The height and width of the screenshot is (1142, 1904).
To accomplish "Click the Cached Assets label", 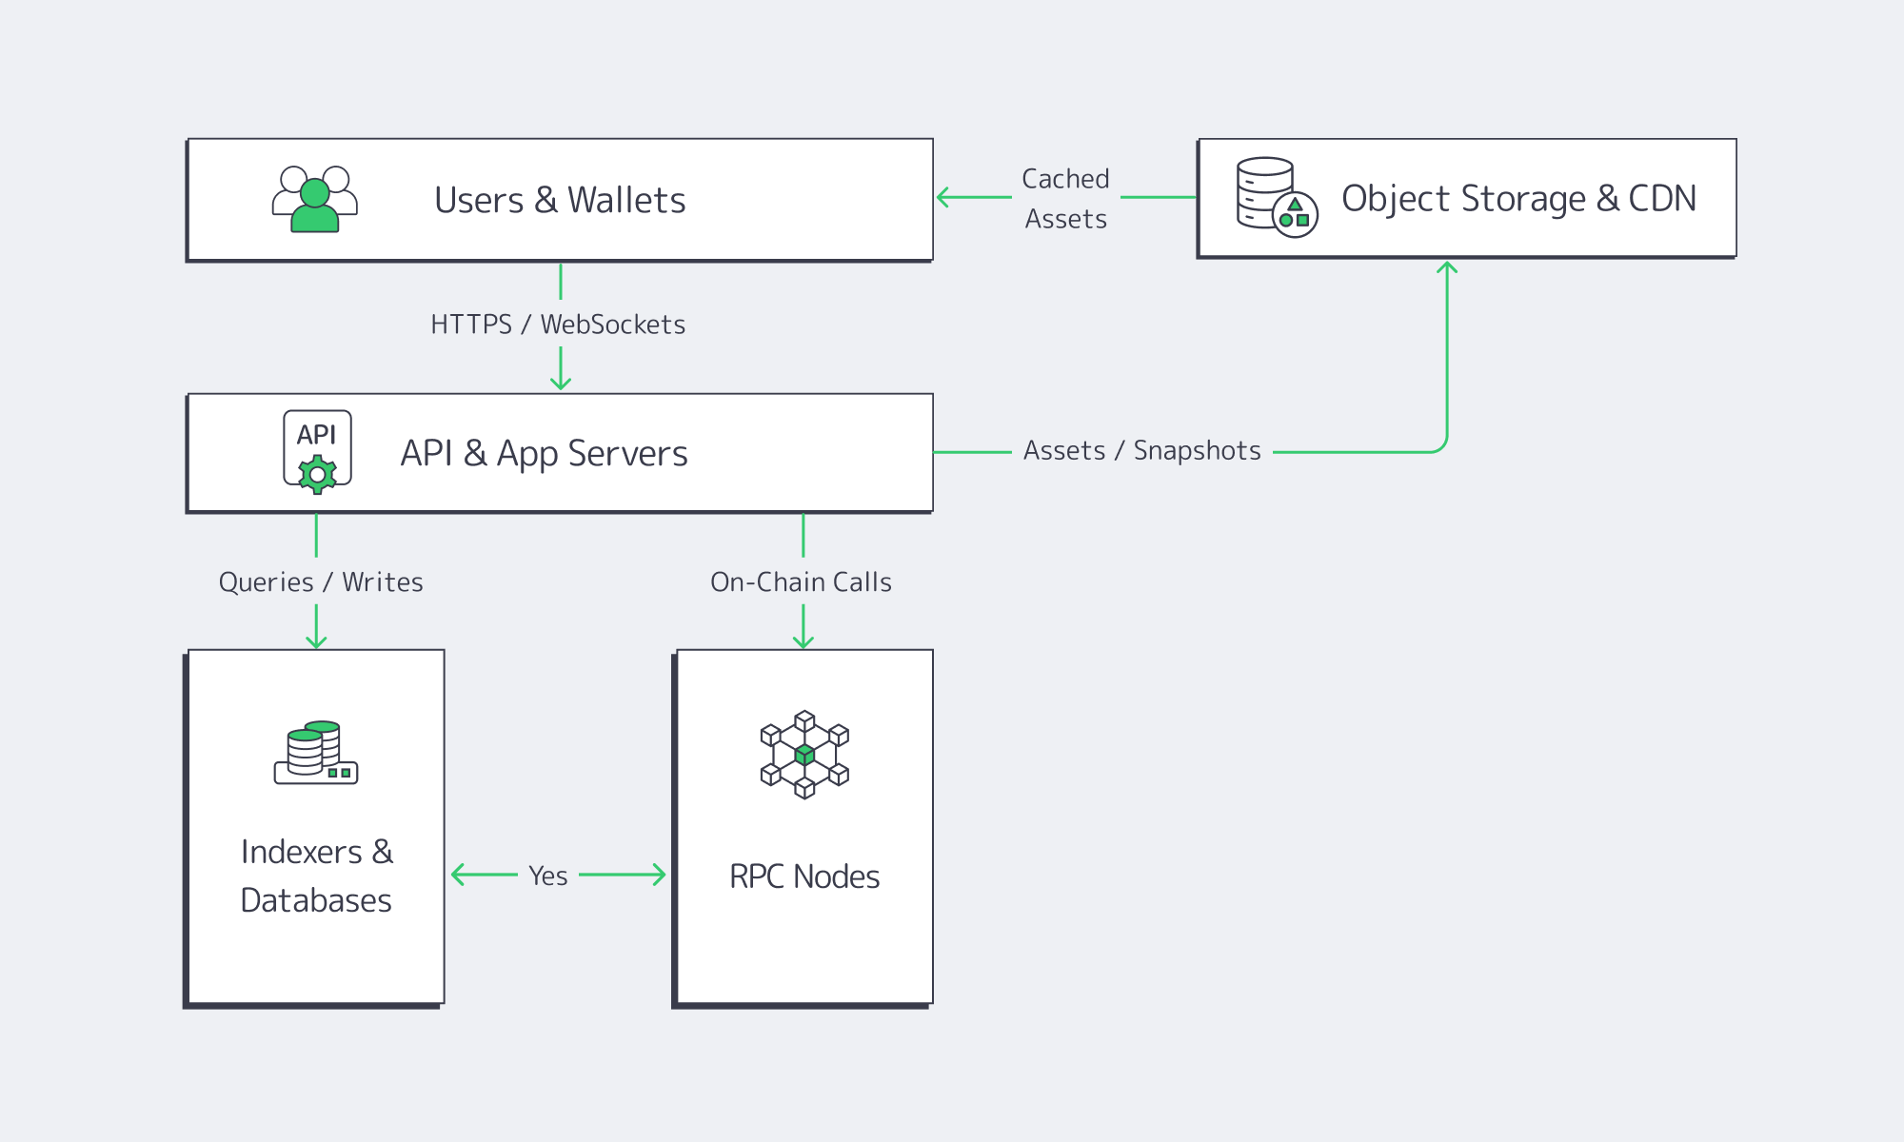I will [1065, 198].
